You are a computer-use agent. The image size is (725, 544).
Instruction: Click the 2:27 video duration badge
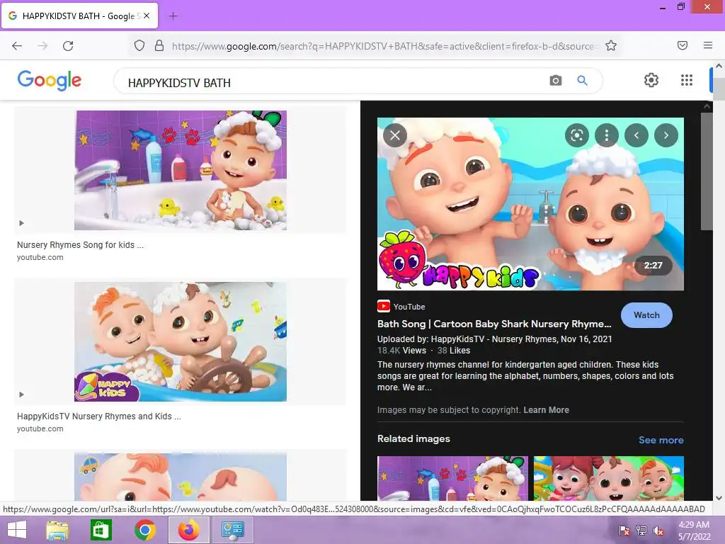(x=653, y=266)
